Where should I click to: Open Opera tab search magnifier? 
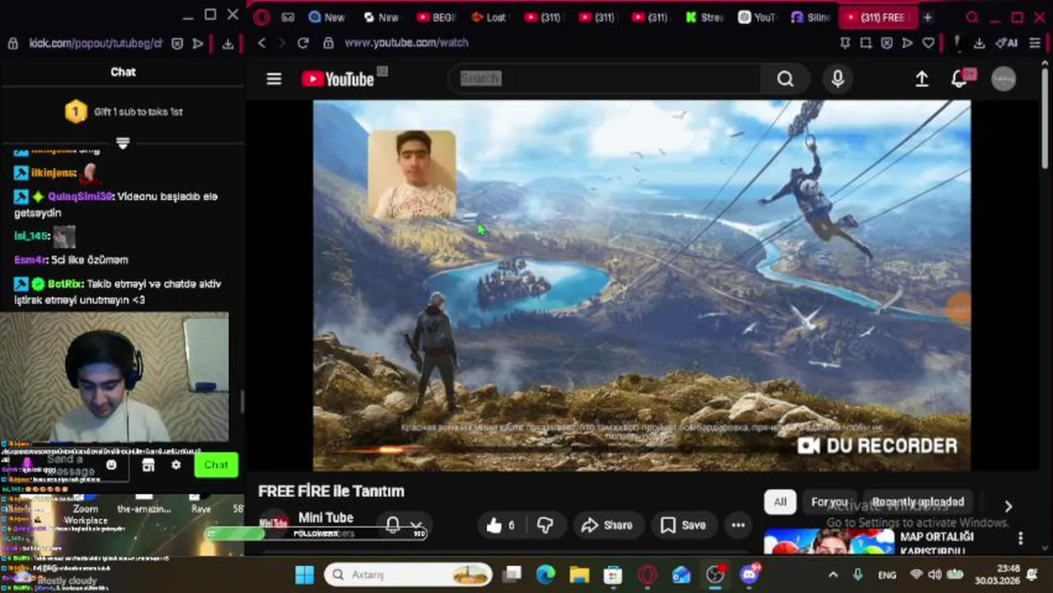click(972, 16)
